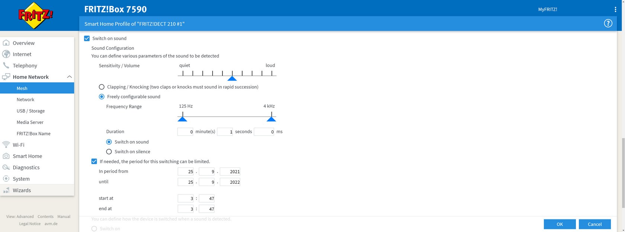Click the Internet globe icon
The height and width of the screenshot is (232, 625).
coord(6,54)
